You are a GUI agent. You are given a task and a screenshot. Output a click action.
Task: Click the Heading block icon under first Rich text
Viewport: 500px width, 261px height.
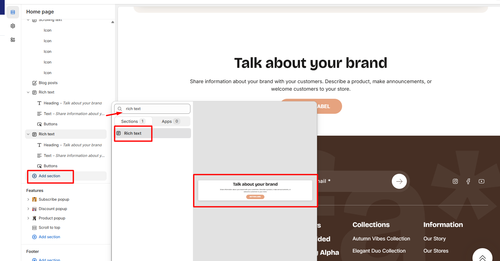(39, 103)
